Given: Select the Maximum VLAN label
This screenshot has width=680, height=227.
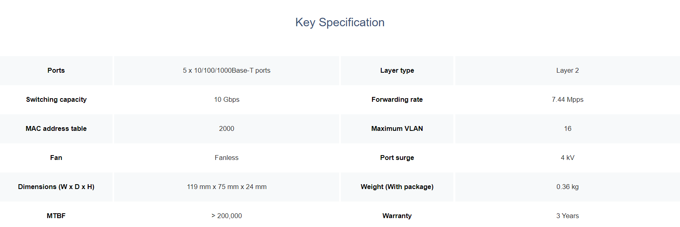Looking at the screenshot, I should point(397,128).
